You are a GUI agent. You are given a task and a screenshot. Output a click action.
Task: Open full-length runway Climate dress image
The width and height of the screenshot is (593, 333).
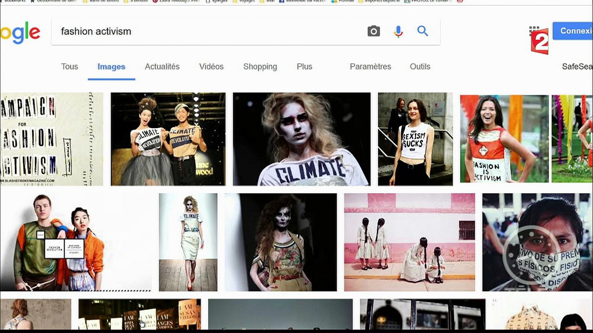point(188,242)
